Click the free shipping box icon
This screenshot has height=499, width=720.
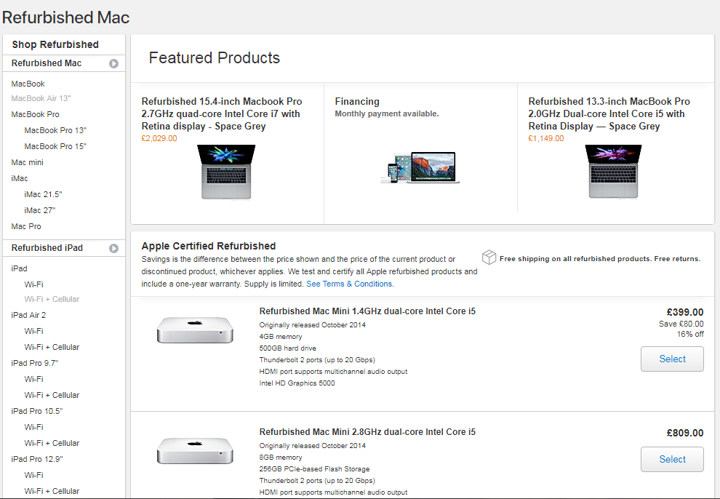(489, 258)
